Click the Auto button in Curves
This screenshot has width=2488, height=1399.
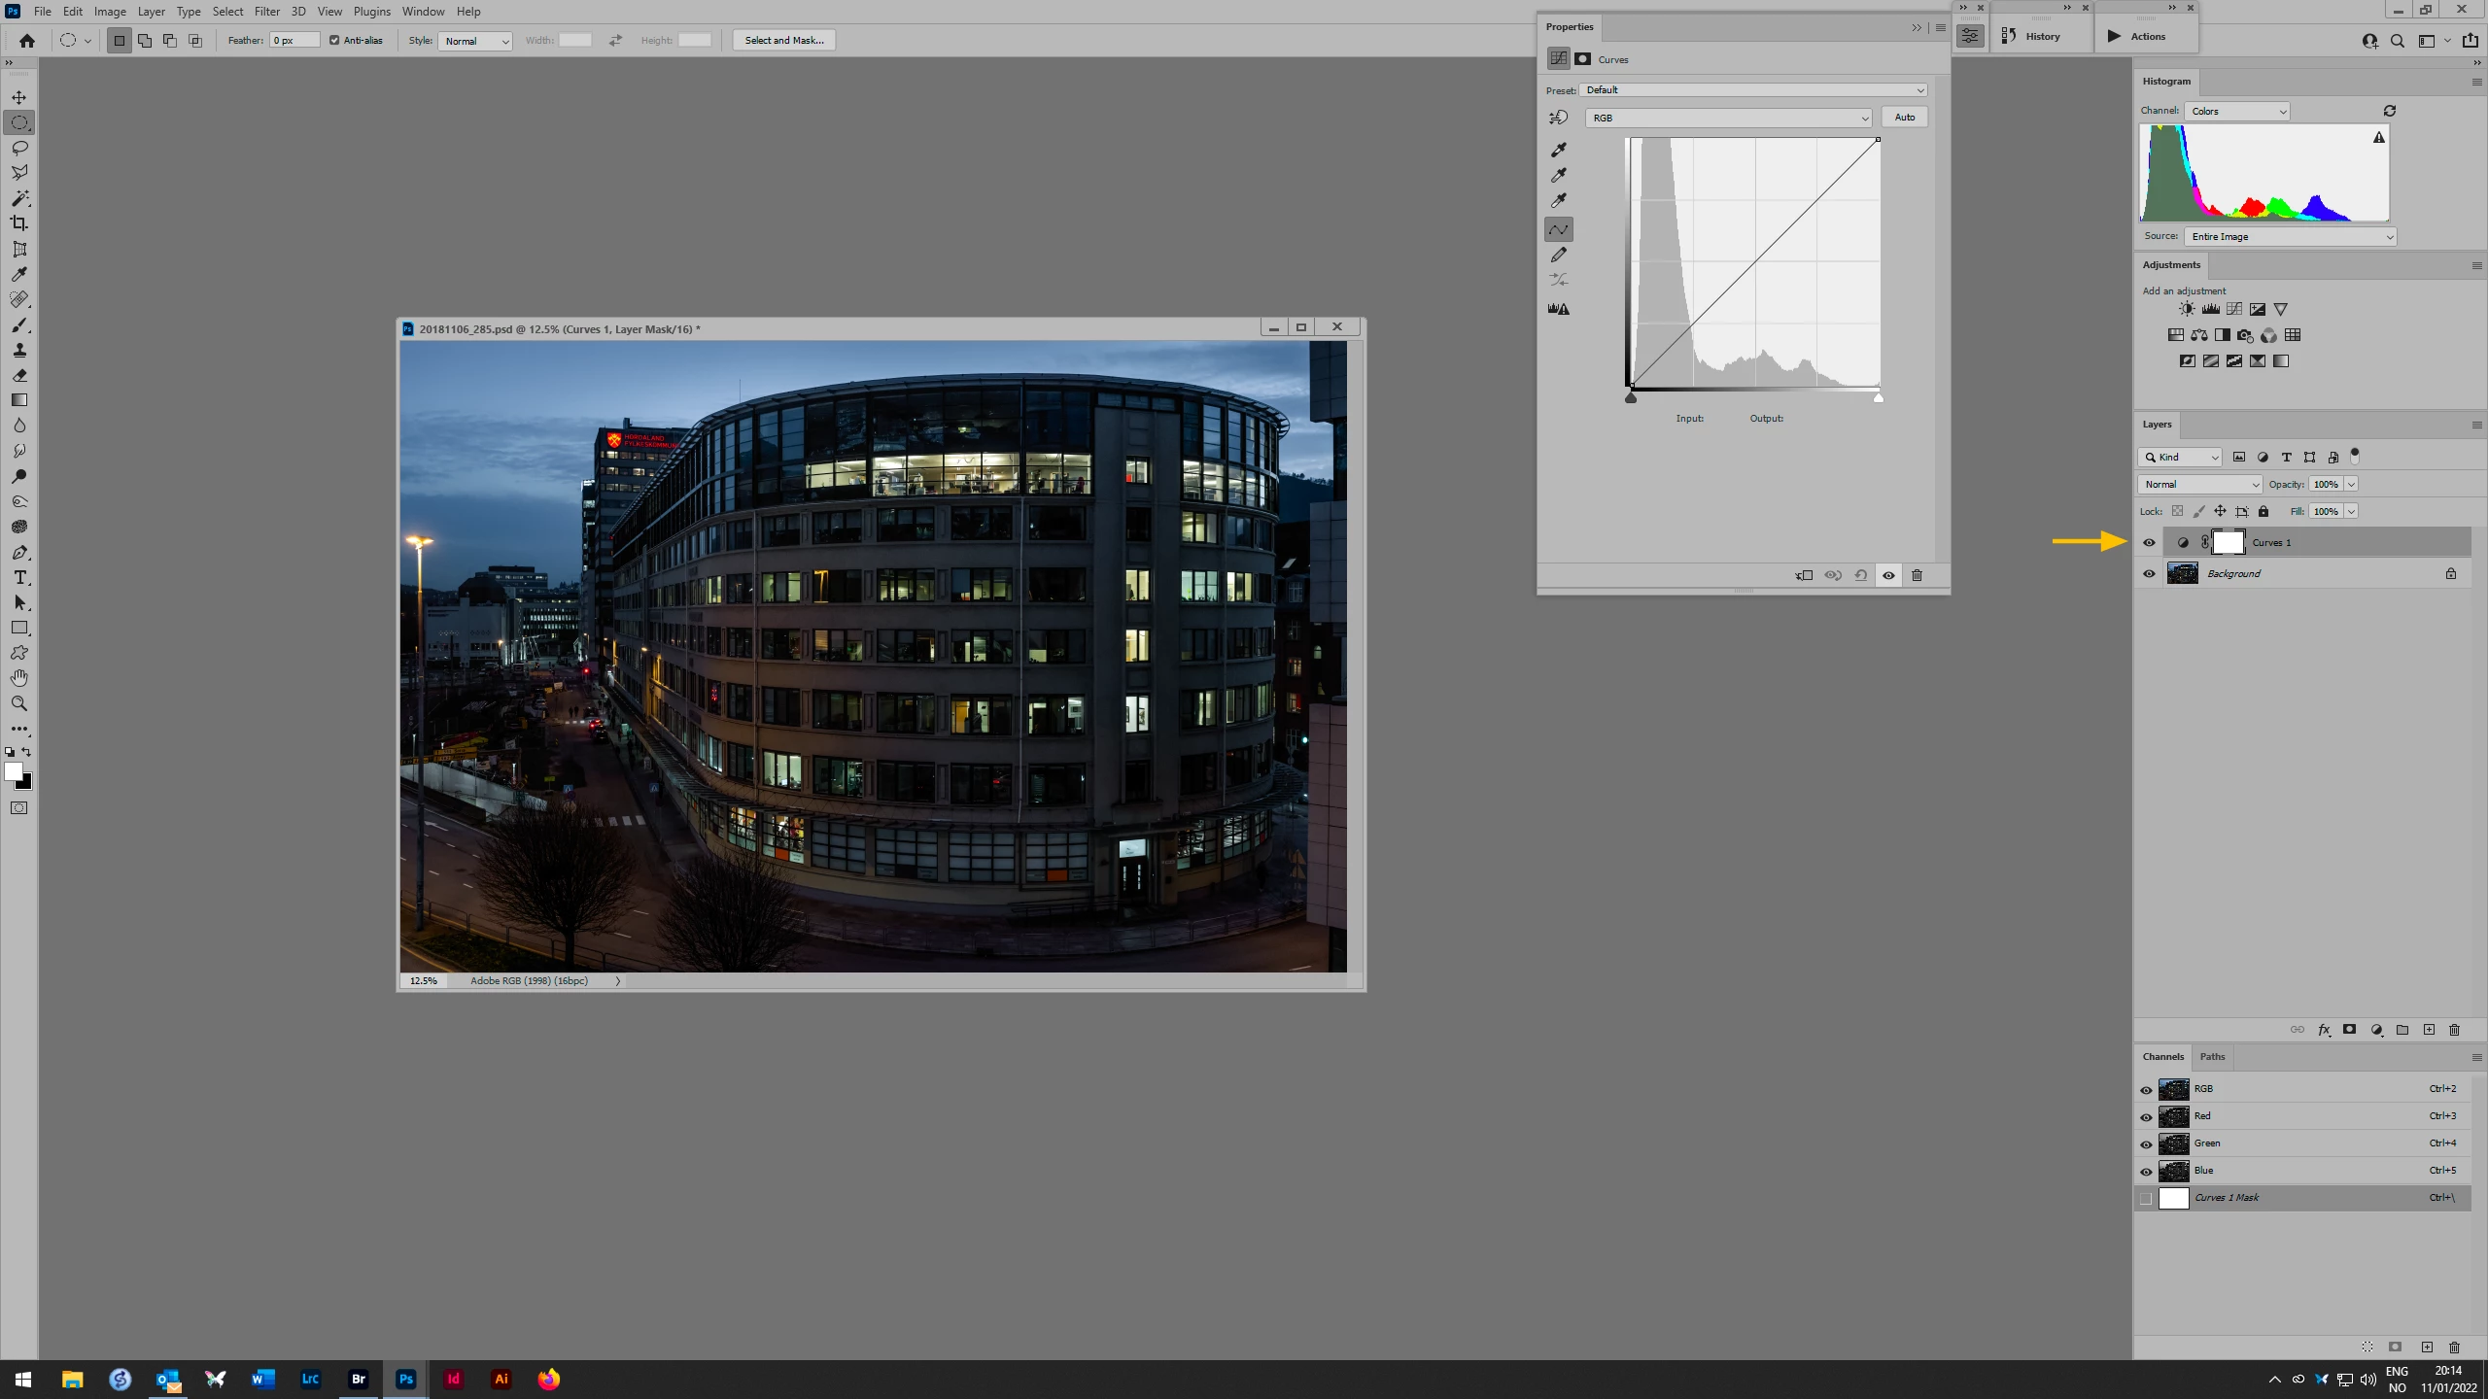(x=1904, y=118)
